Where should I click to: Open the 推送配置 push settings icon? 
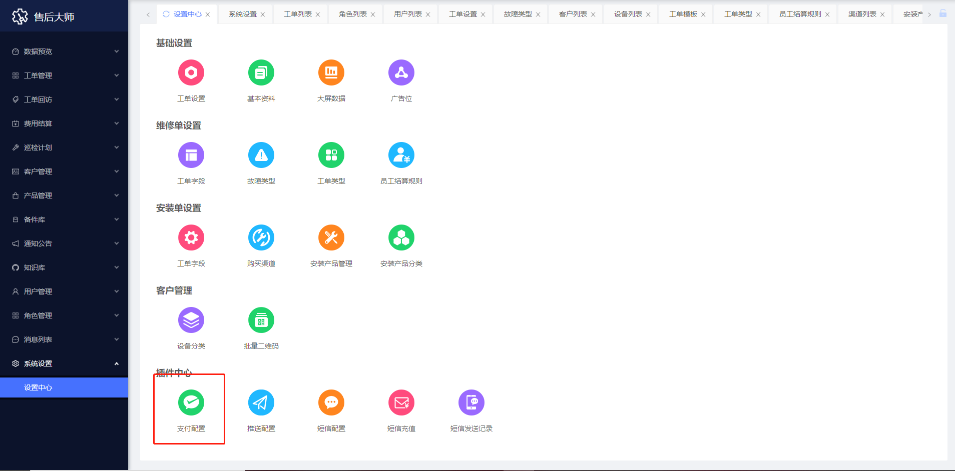tap(261, 402)
